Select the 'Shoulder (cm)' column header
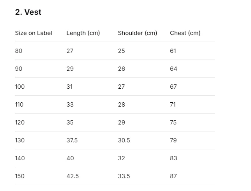Viewport: 251px width, 191px height. [x=138, y=33]
